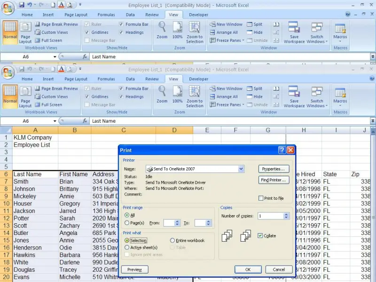Click the From page spinner arrows
The image size is (376, 282).
click(177, 223)
